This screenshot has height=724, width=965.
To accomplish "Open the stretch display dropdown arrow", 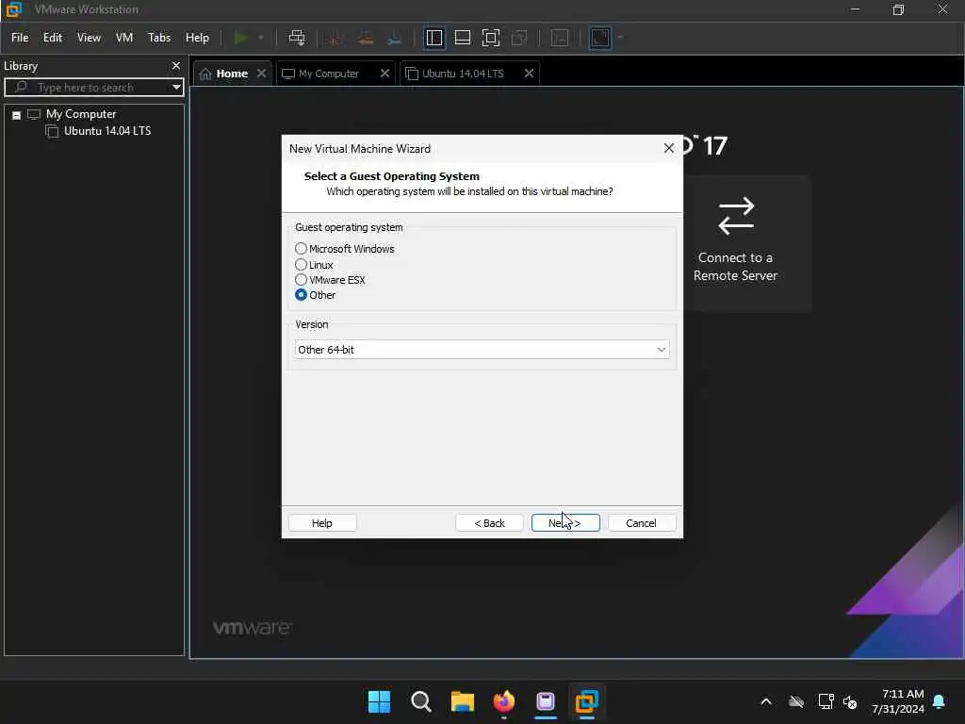I will (x=620, y=38).
